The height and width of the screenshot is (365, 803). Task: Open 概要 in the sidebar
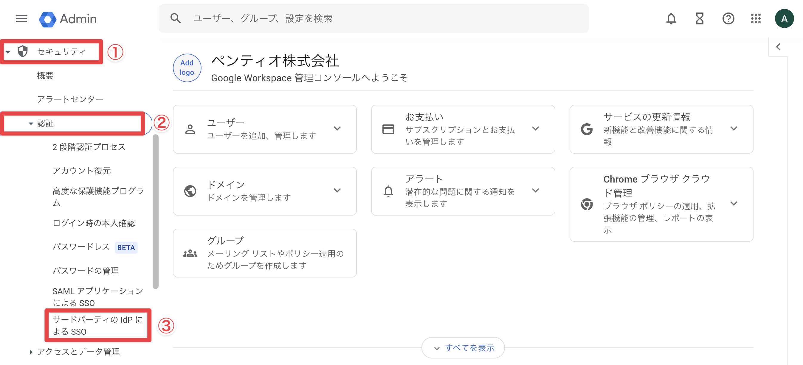[45, 75]
